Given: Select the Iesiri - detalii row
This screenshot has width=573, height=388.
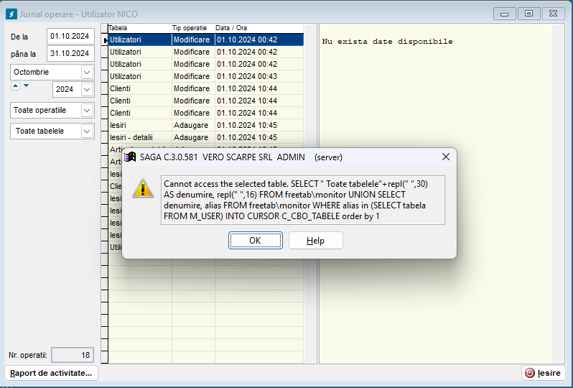Looking at the screenshot, I should tap(206, 137).
